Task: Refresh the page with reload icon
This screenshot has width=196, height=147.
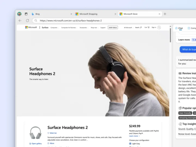Action: [27, 20]
